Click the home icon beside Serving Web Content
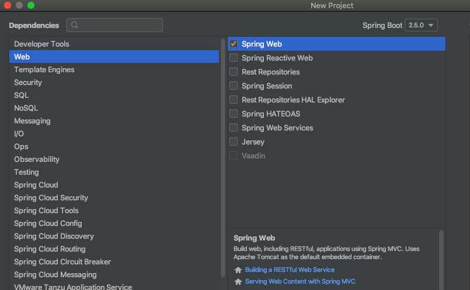The width and height of the screenshot is (470, 290). pos(238,282)
